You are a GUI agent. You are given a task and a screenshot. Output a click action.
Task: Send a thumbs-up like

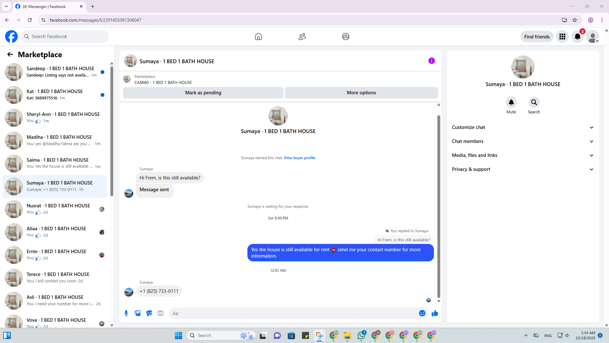tap(435, 313)
